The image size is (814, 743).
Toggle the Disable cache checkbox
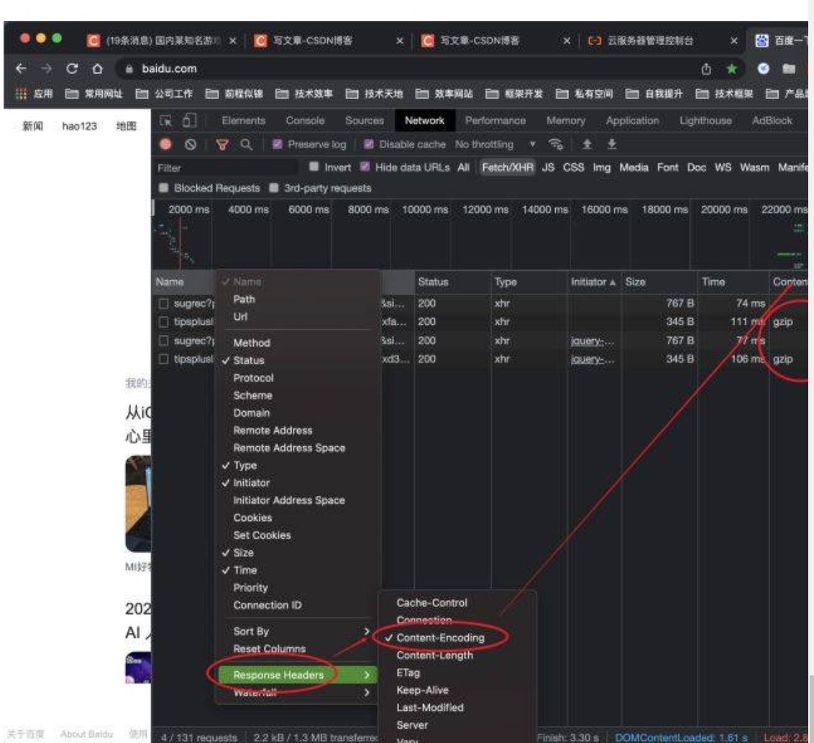[368, 144]
